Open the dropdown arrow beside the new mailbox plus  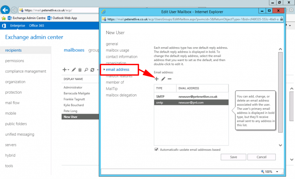[68, 70]
